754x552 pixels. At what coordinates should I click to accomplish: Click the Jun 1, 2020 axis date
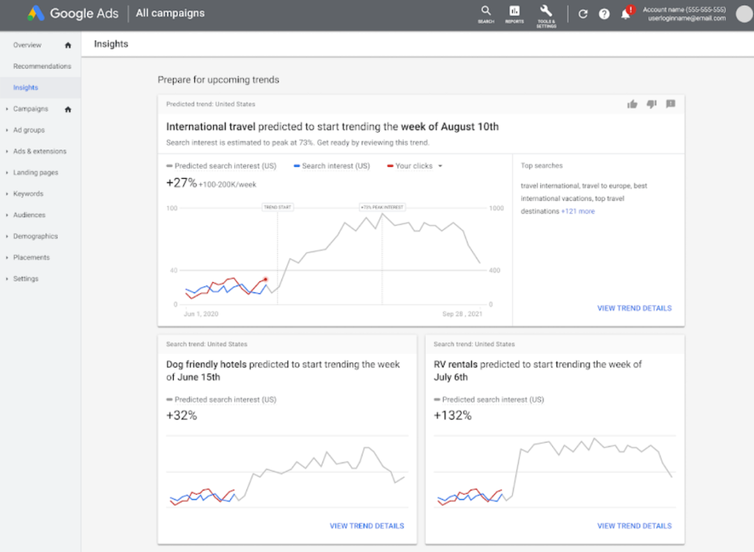[x=201, y=314]
